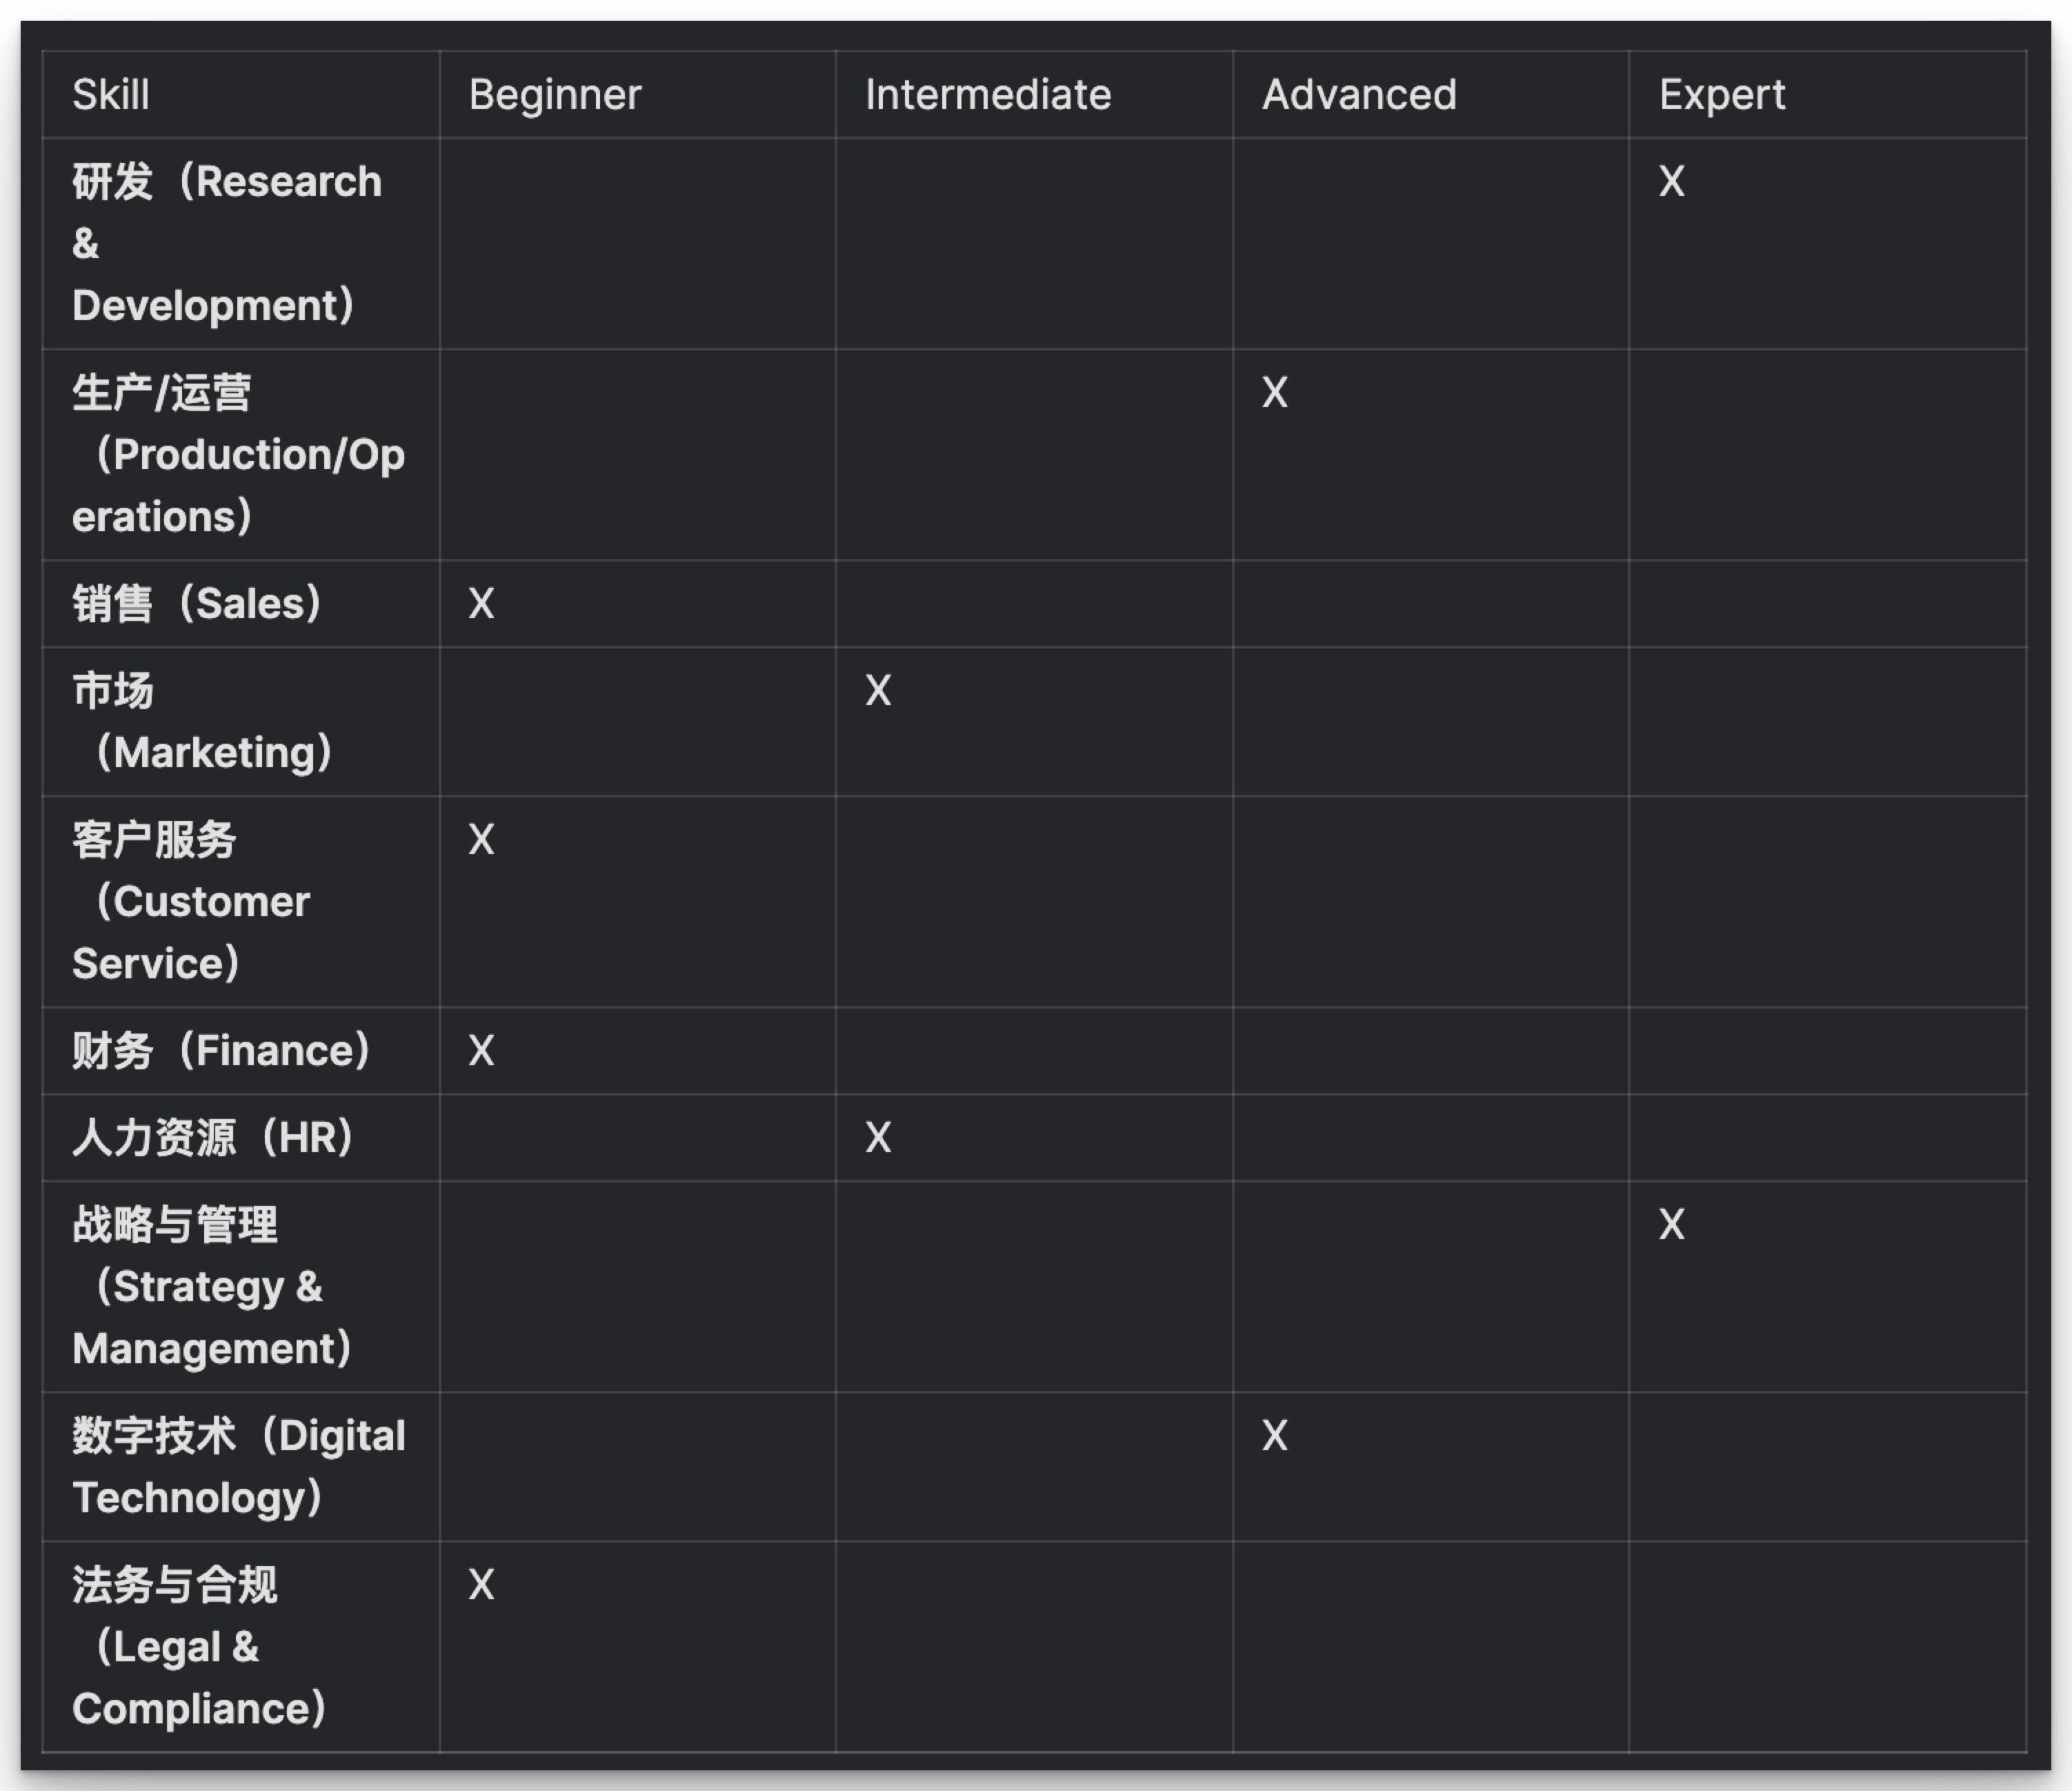Image resolution: width=2072 pixels, height=1791 pixels.
Task: Select the Production/Operations skill cell
Action: tap(241, 454)
